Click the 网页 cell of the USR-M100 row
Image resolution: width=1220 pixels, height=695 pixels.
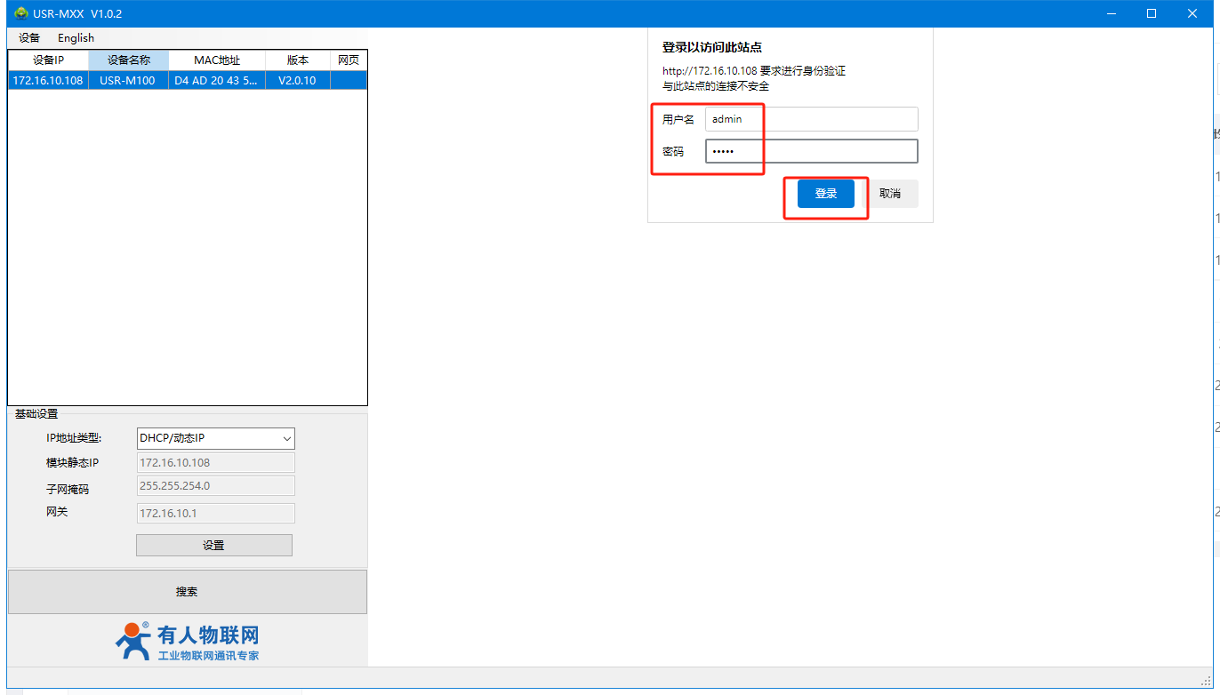(x=348, y=81)
